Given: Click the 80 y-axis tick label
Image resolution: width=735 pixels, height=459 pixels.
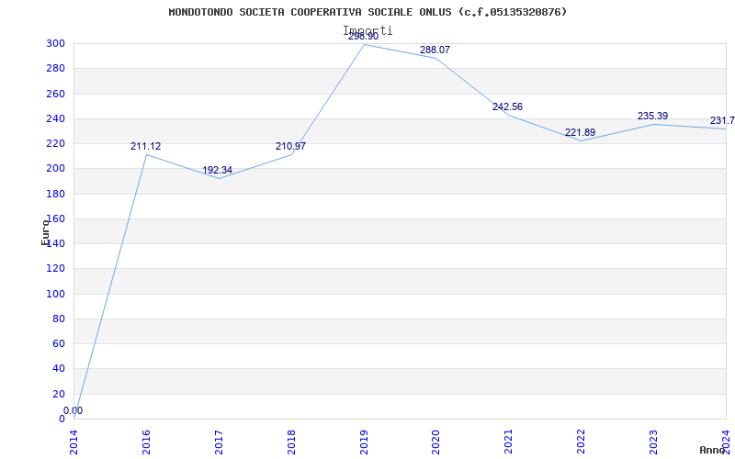Looking at the screenshot, I should click(59, 319).
